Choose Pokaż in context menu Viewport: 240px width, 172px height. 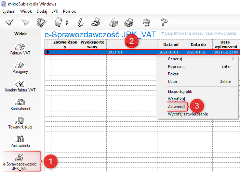[x=197, y=74]
